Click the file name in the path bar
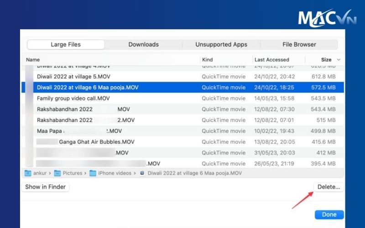Image resolution: width=365 pixels, height=228 pixels. pyautogui.click(x=195, y=173)
